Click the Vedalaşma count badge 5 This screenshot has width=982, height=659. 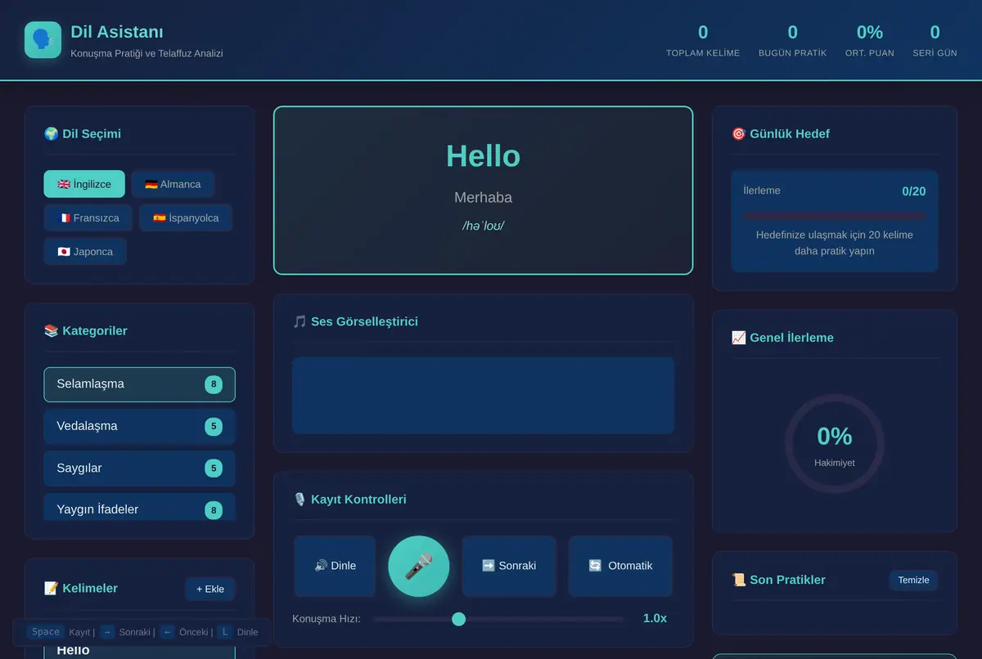click(x=214, y=426)
